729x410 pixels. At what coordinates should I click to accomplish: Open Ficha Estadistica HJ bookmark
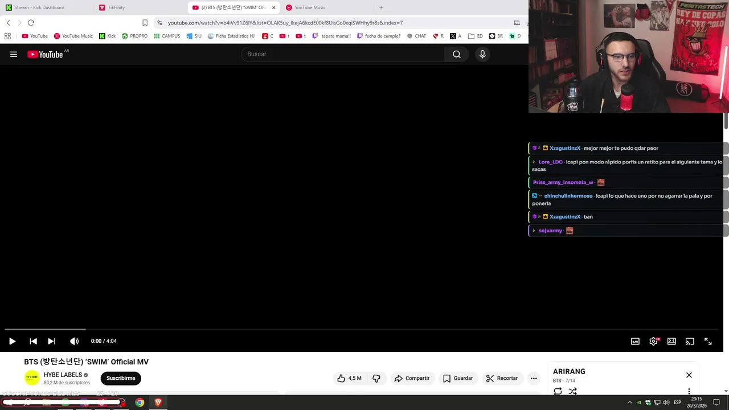[231, 36]
